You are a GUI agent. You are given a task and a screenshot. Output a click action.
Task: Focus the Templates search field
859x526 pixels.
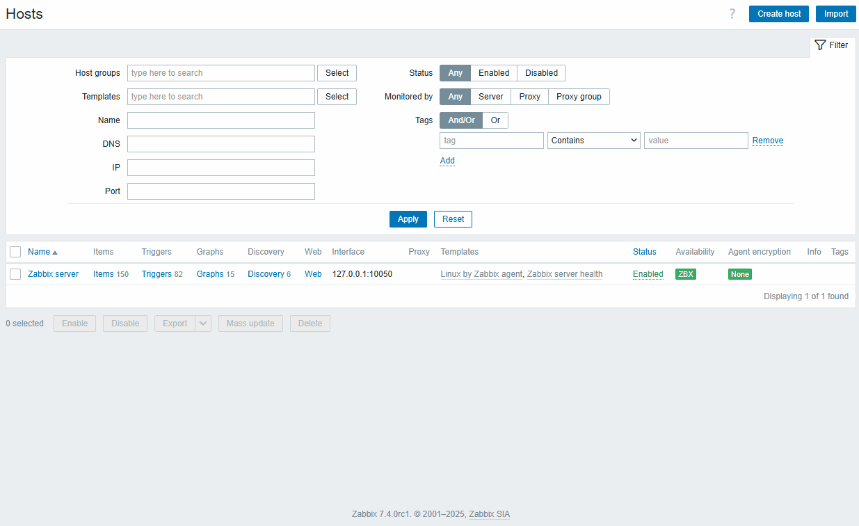click(221, 97)
